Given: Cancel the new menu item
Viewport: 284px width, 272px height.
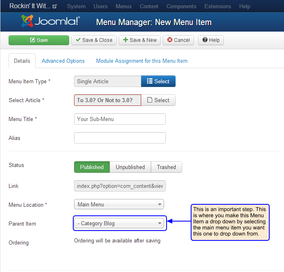Looking at the screenshot, I should [x=178, y=40].
